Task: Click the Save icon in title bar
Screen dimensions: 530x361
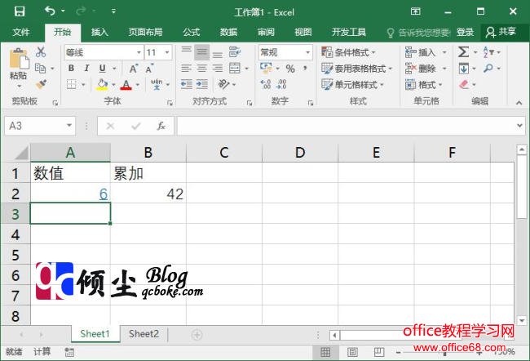Action: (20, 12)
